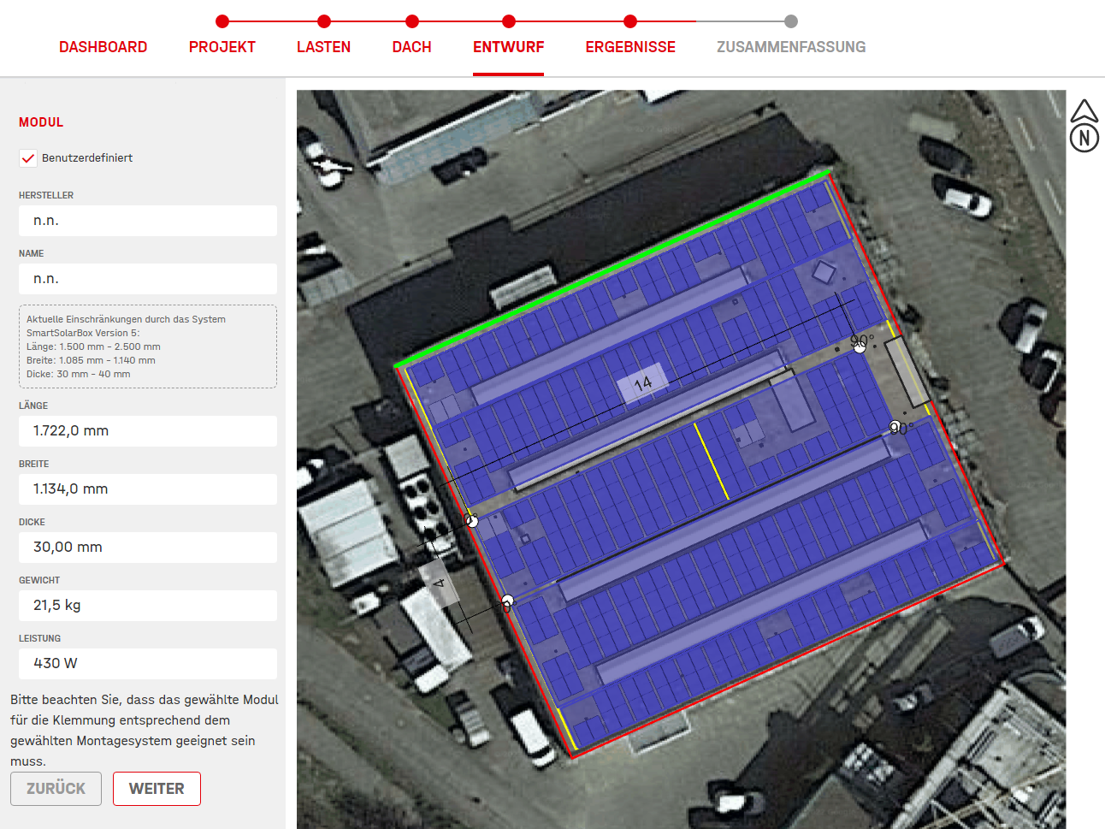Click the ZURÜCK button
The width and height of the screenshot is (1105, 829).
click(56, 788)
